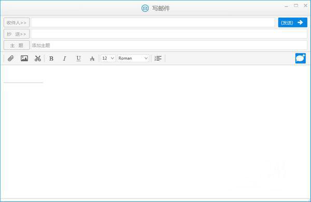This screenshot has width=311, height=202.
Task: Click into the email body area
Action: coord(155,131)
